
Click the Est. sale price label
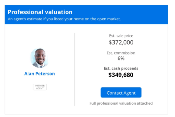pos(121,36)
